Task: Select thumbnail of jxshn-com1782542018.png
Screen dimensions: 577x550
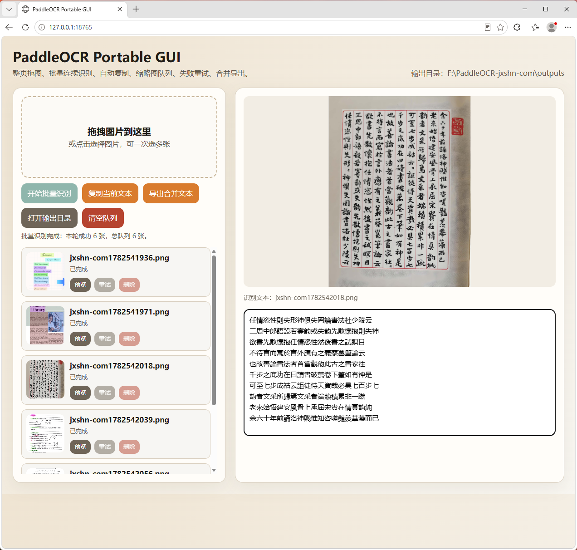Action: 45,379
